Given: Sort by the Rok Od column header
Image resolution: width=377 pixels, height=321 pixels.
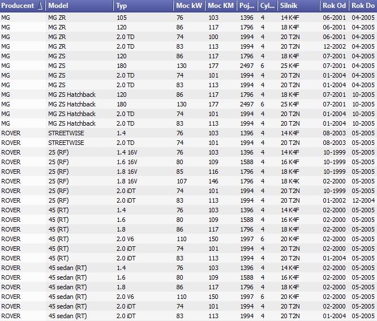Looking at the screenshot, I should click(335, 6).
